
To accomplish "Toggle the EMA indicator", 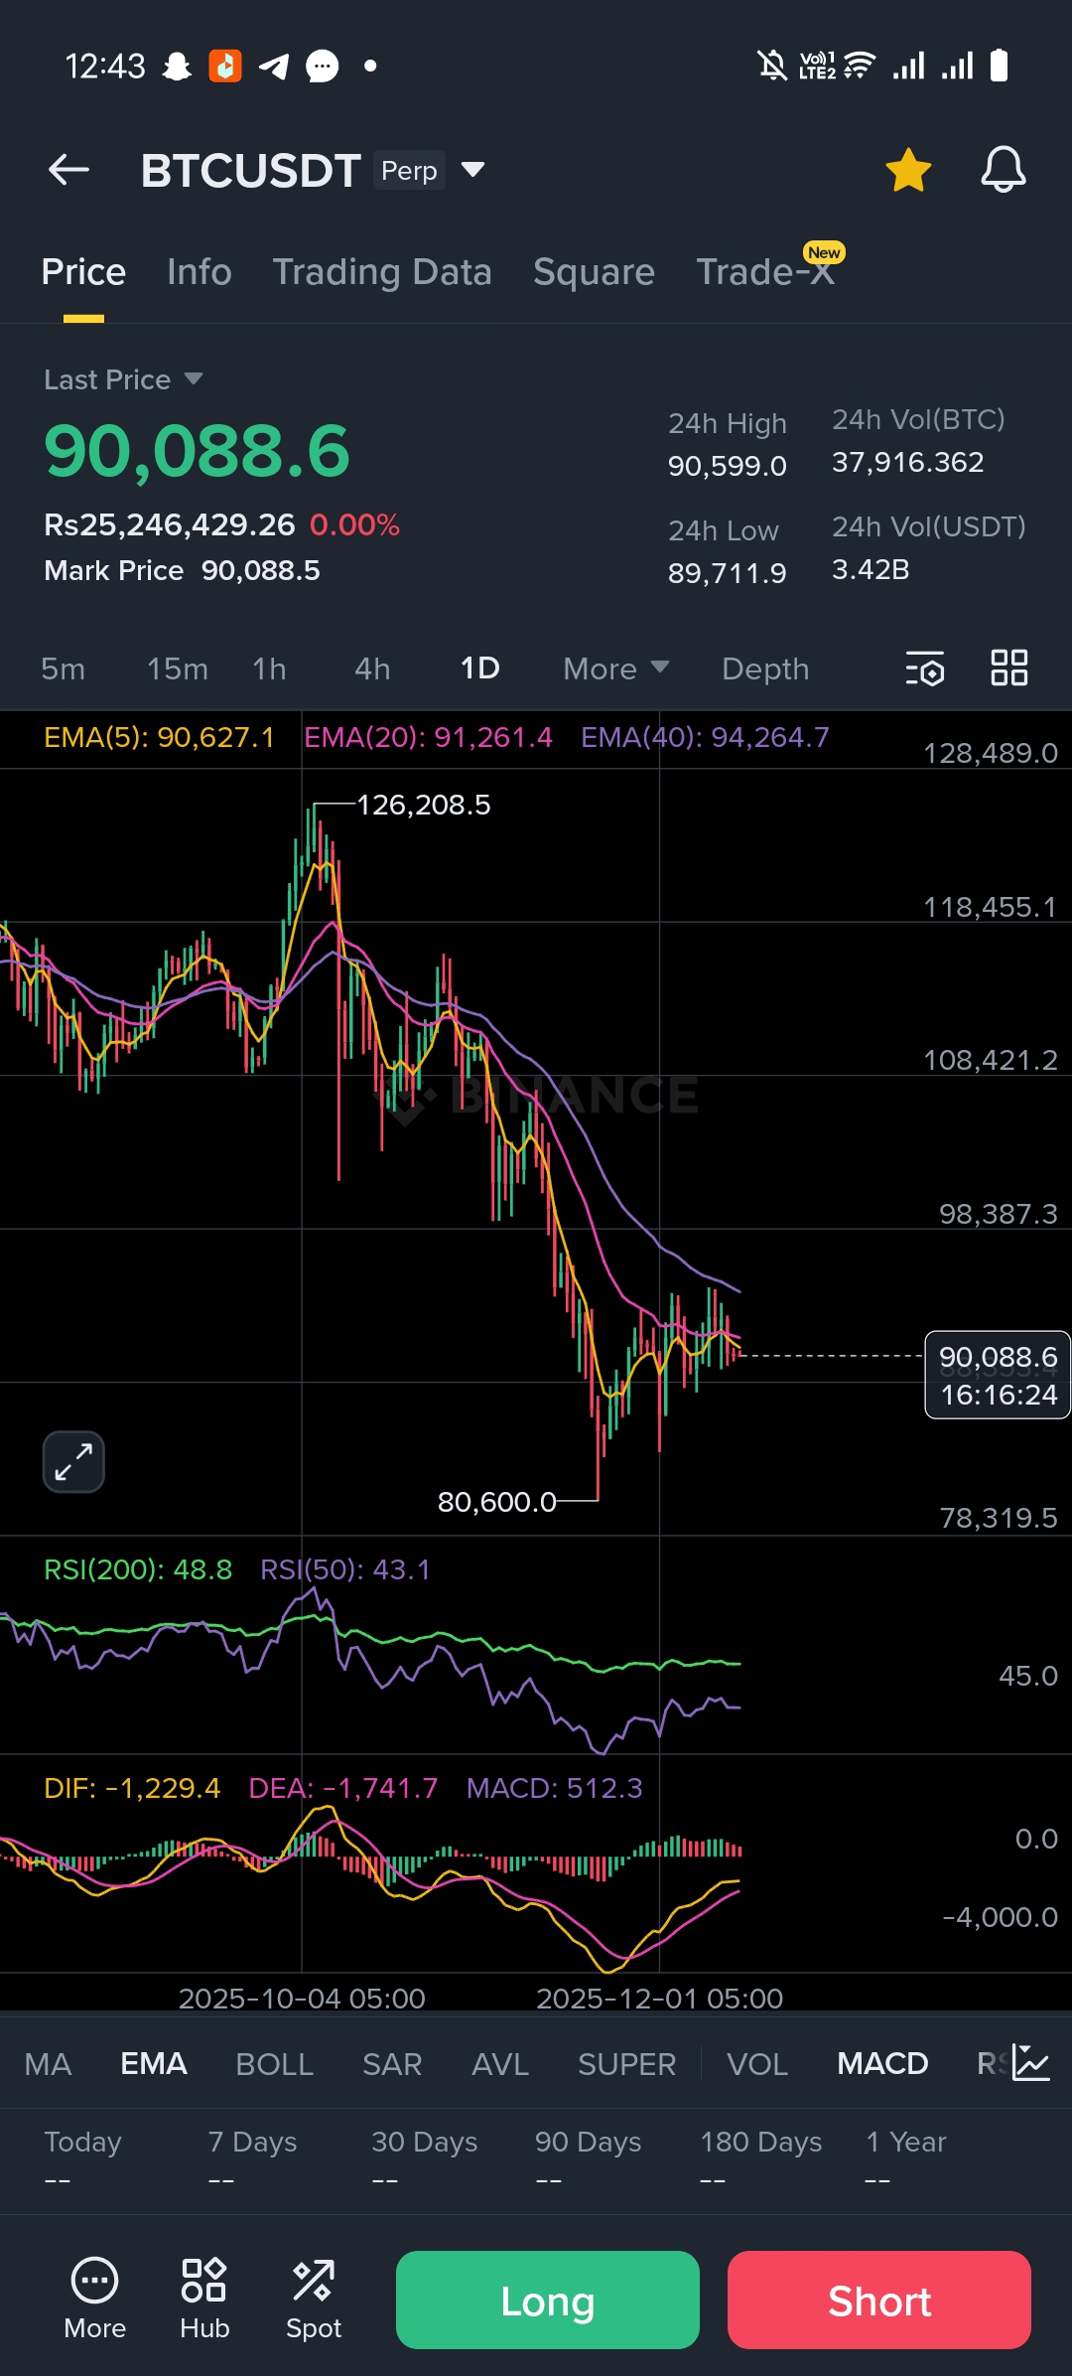I will 154,2064.
